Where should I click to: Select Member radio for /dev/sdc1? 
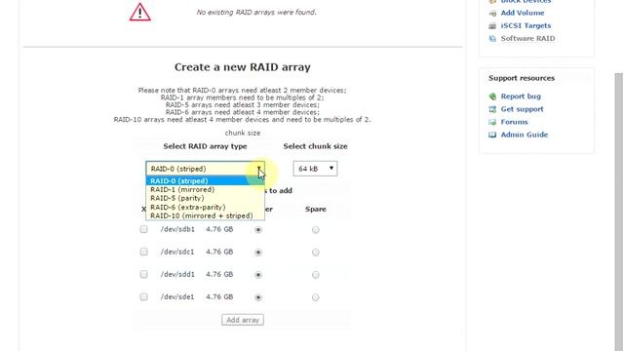(x=258, y=253)
